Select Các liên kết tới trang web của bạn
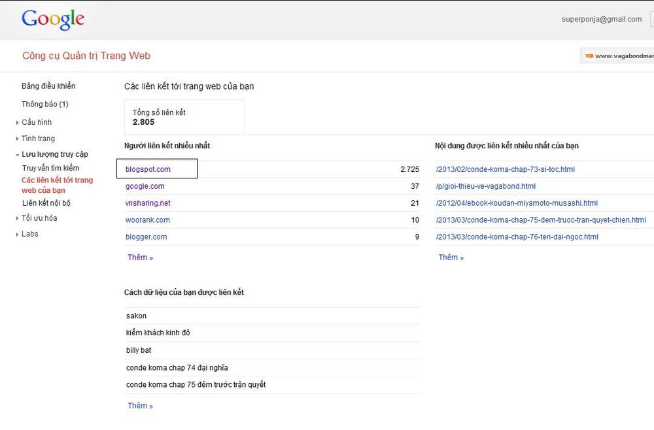 57,185
